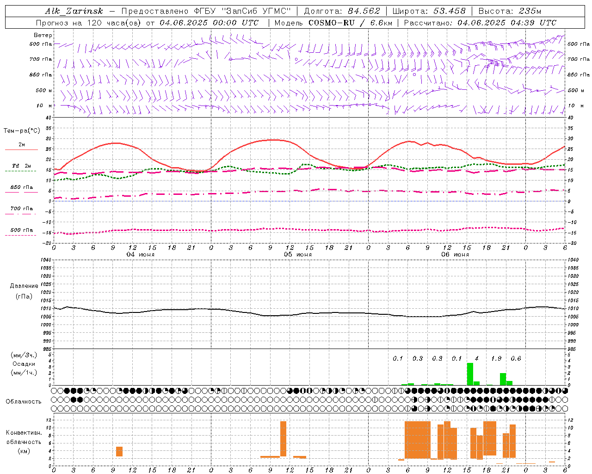Click the '(км)' unit under convective cloudiness
The width and height of the screenshot is (592, 474).
tap(24, 451)
